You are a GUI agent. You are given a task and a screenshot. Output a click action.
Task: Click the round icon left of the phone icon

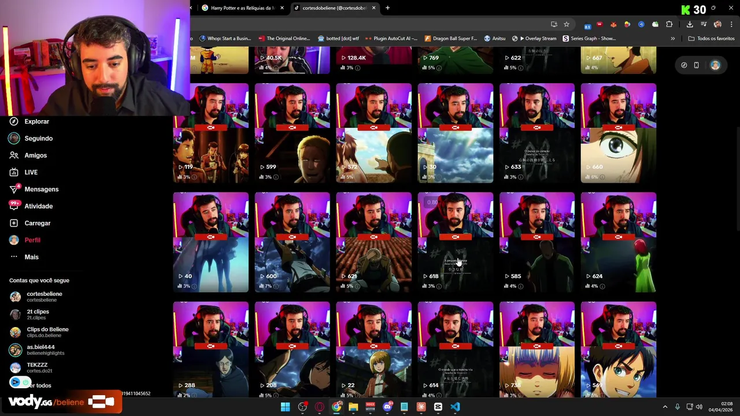pos(684,65)
